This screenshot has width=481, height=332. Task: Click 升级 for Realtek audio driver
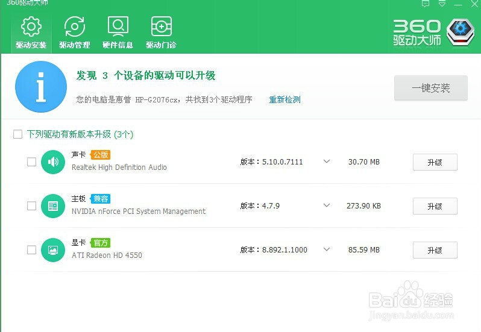435,162
